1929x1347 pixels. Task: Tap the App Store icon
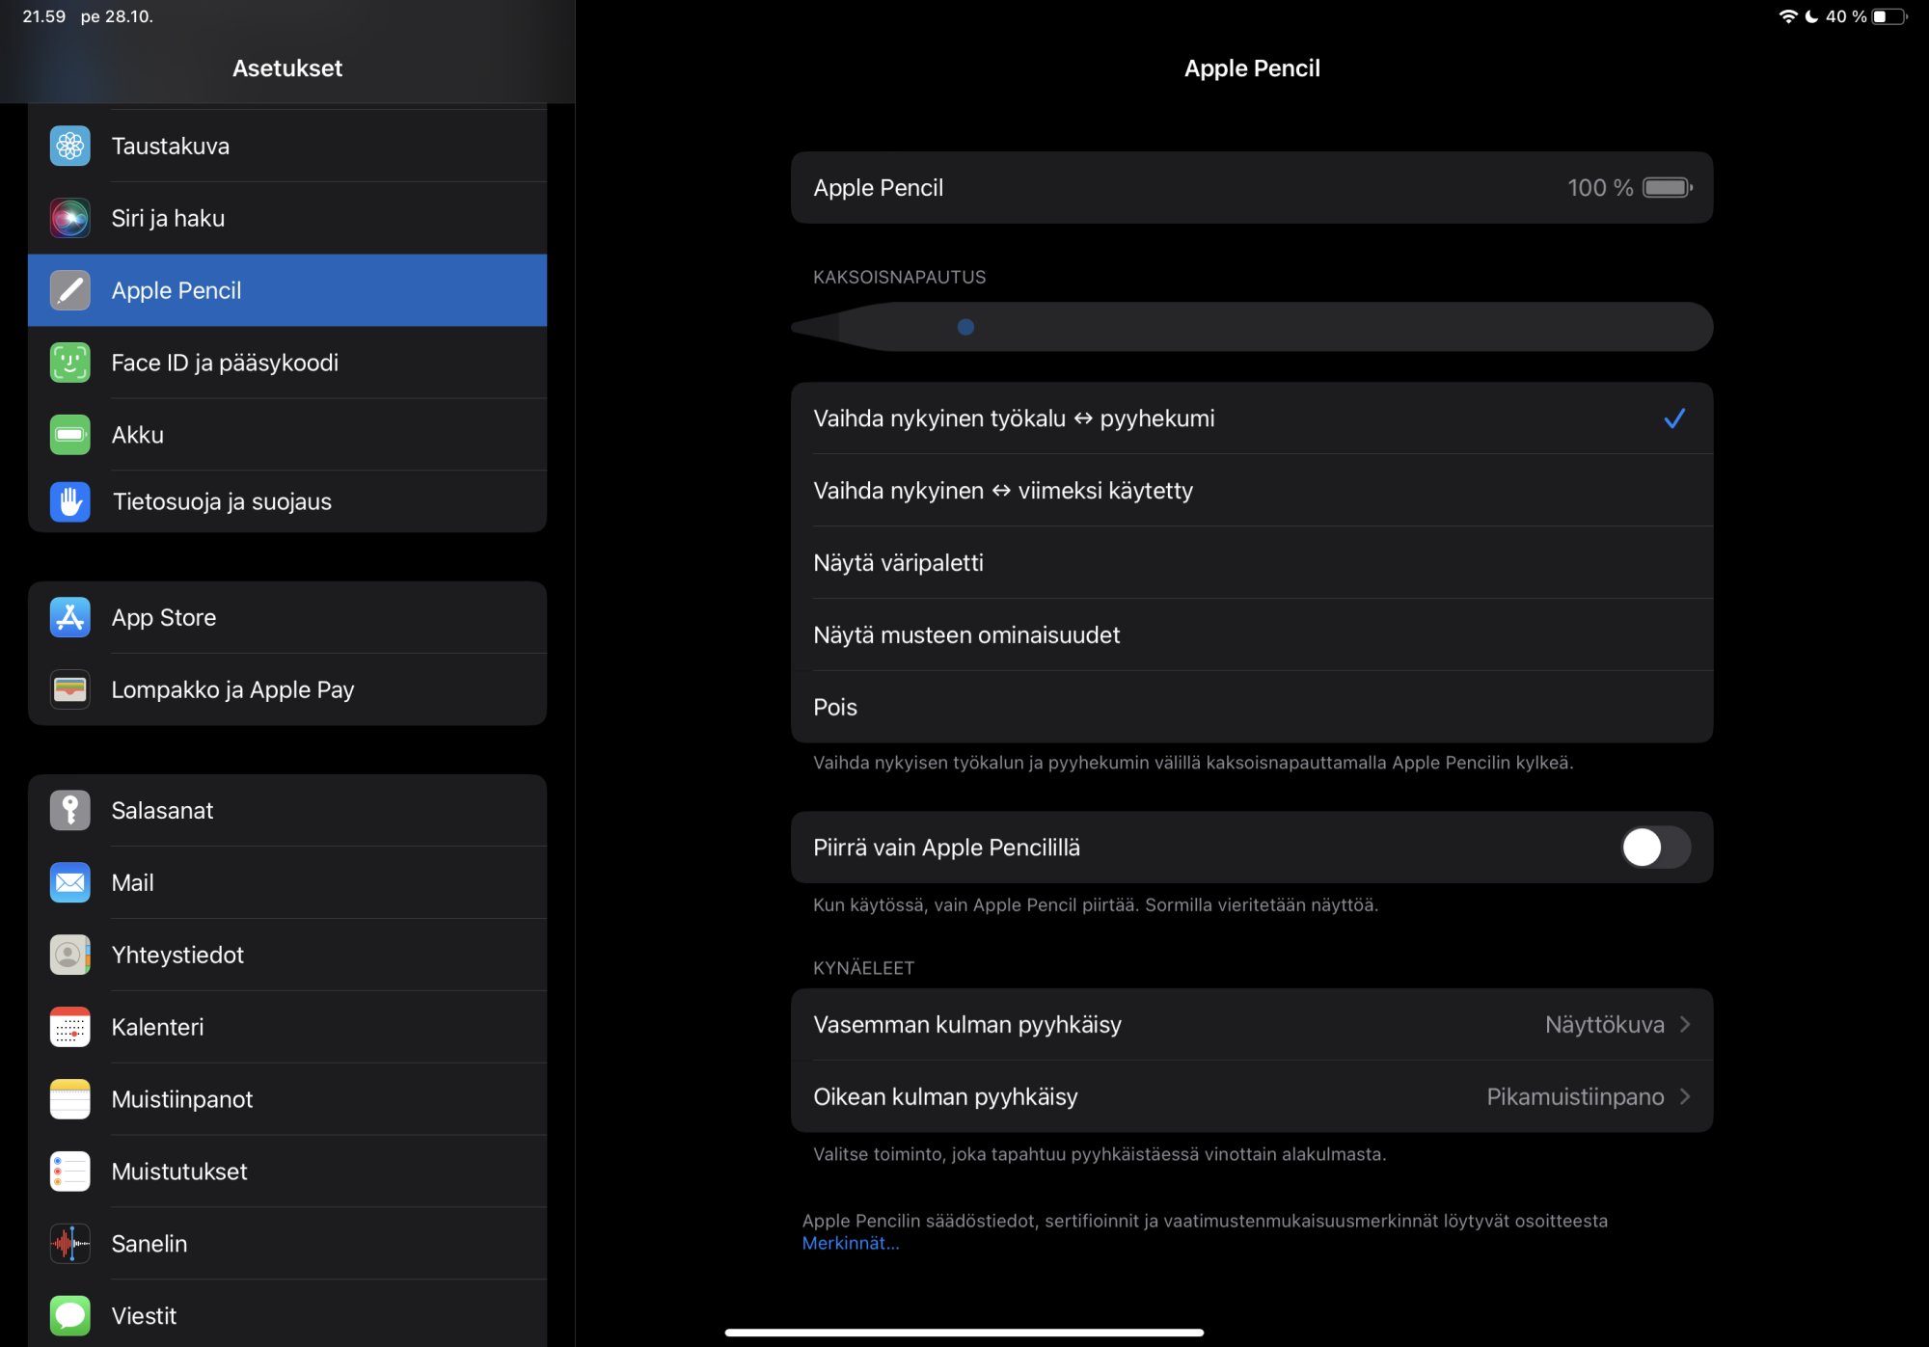70,617
